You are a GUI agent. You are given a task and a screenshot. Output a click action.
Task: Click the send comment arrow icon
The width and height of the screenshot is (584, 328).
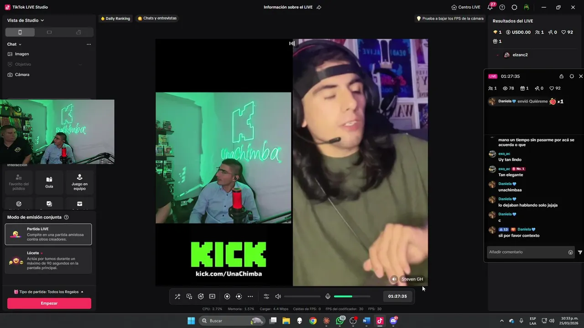coord(580,252)
